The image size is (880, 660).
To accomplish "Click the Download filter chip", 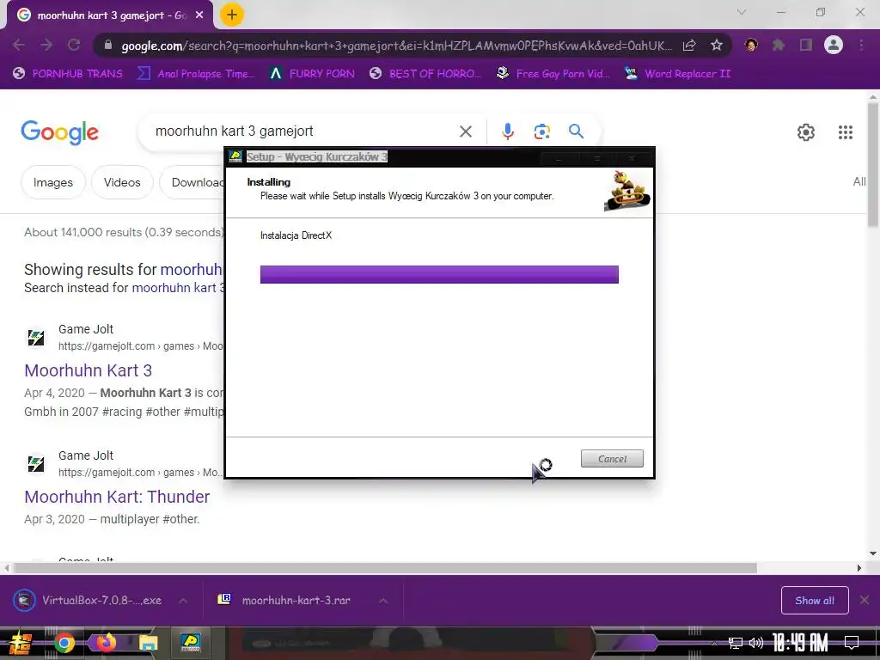I will 192,182.
